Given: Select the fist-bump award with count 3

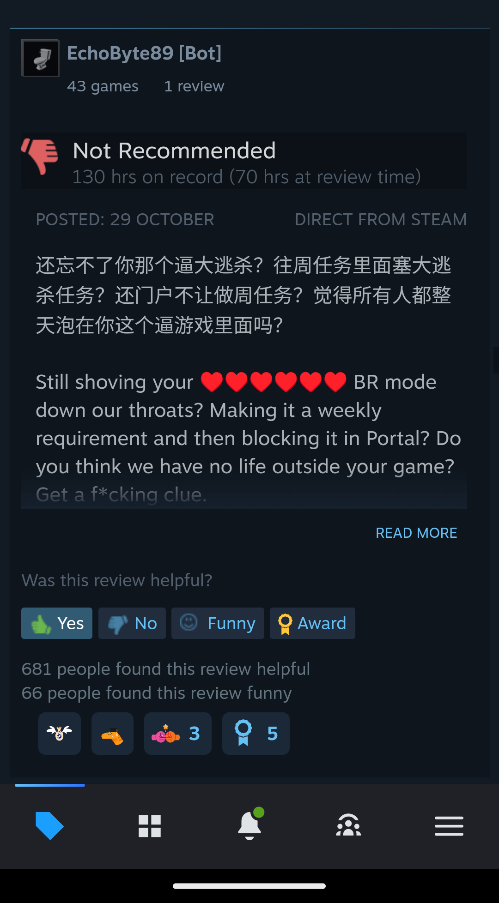Looking at the screenshot, I should (x=178, y=734).
